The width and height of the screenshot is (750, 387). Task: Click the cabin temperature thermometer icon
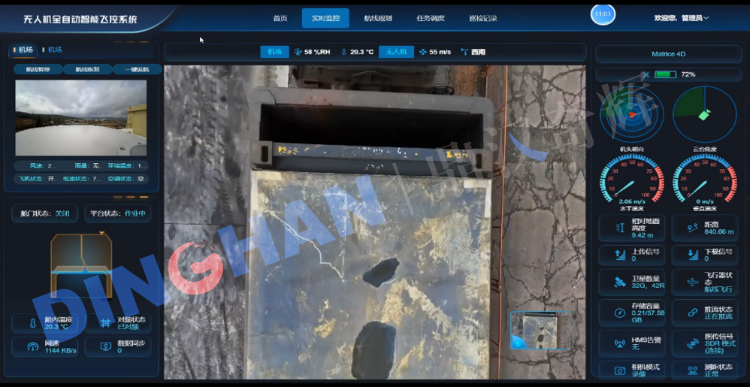32,324
